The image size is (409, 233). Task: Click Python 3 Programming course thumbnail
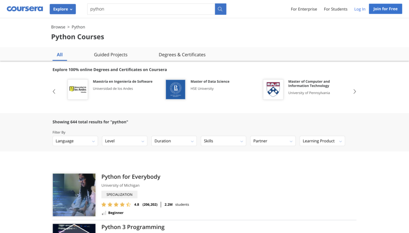click(x=74, y=228)
